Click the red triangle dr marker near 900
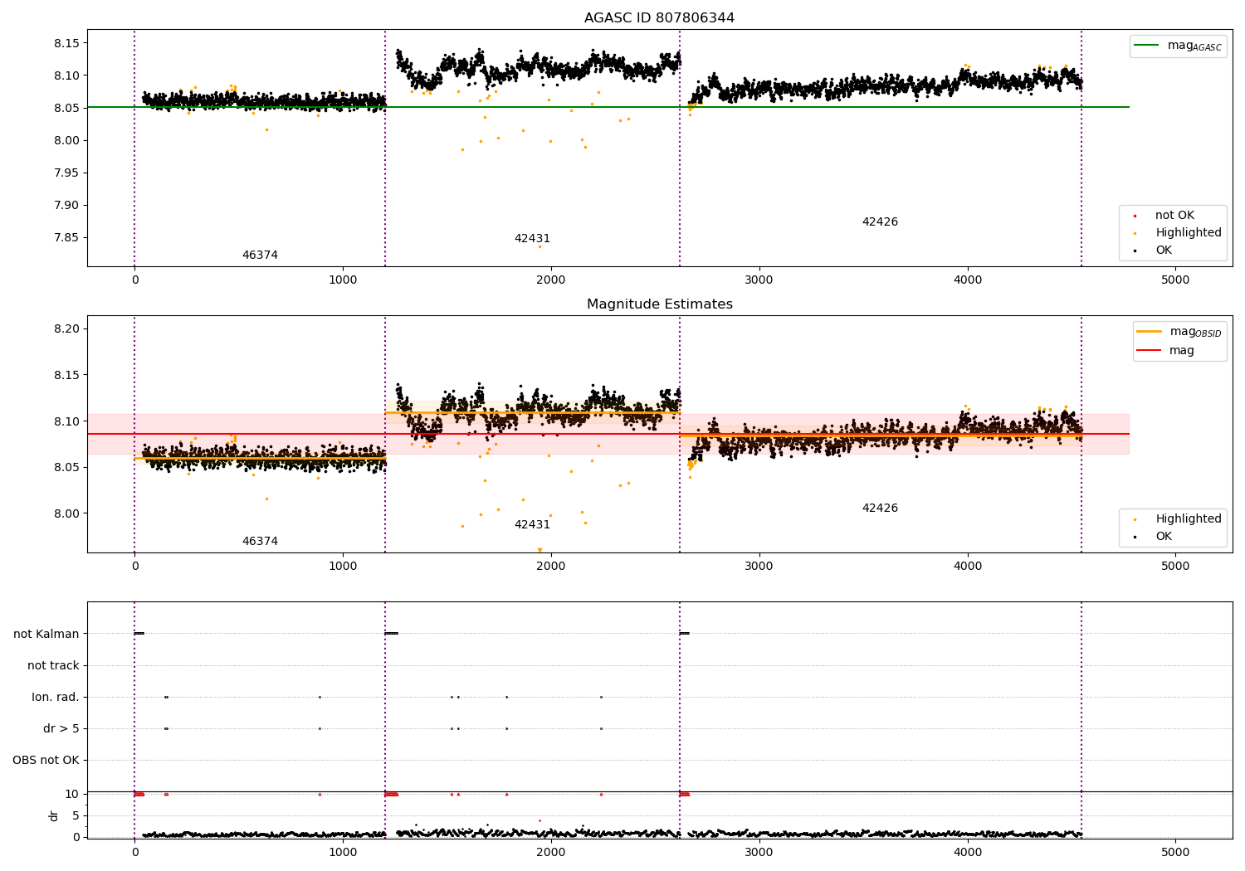This screenshot has width=1245, height=871. 320,794
